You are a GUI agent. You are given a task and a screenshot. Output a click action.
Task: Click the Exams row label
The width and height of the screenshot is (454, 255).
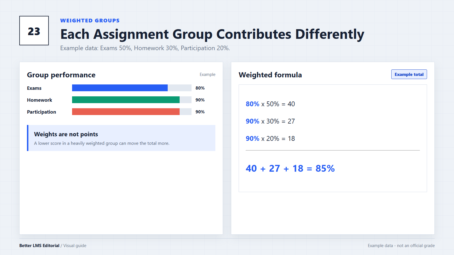click(x=34, y=88)
